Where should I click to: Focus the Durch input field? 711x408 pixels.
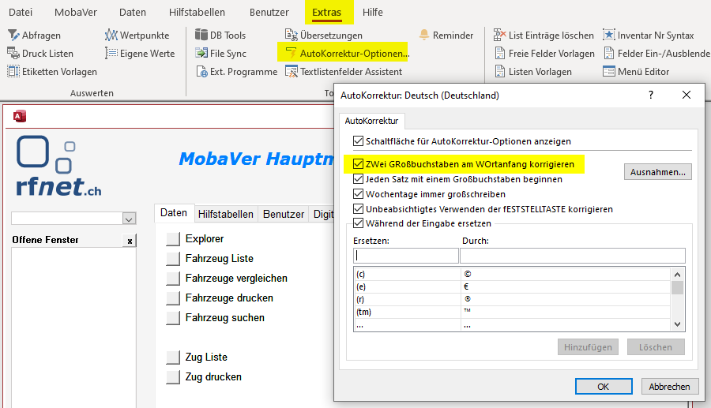point(573,256)
